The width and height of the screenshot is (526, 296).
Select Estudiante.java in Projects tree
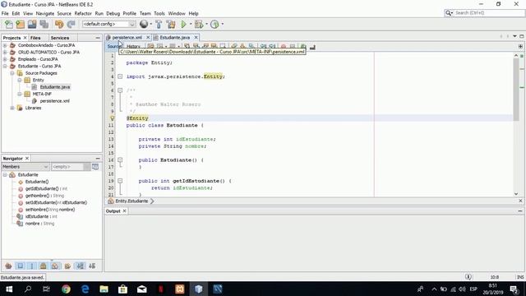55,87
